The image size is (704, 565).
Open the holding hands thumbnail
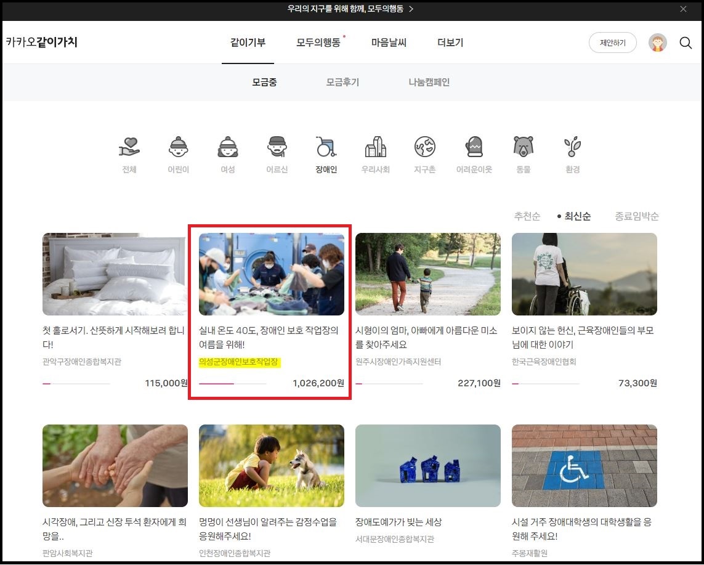[x=115, y=466]
